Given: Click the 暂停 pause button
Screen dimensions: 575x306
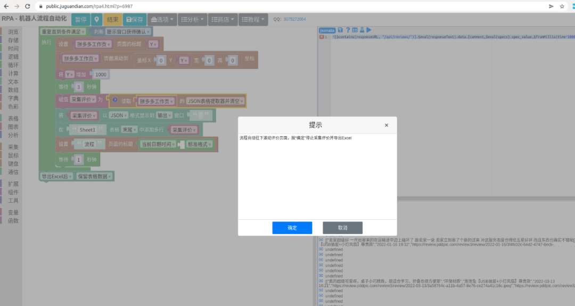Looking at the screenshot, I should pos(80,19).
